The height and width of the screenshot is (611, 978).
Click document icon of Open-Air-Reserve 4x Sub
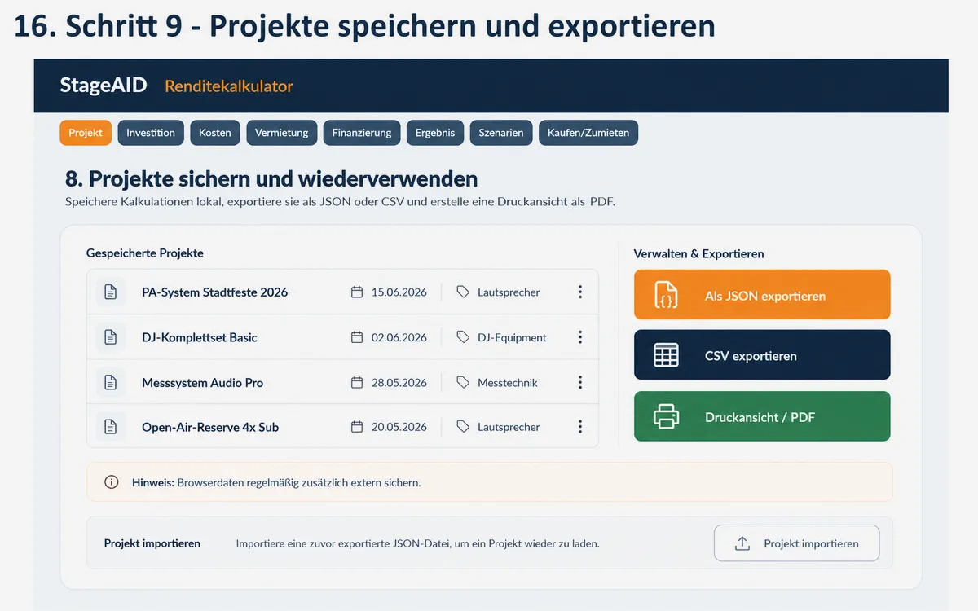pyautogui.click(x=110, y=427)
